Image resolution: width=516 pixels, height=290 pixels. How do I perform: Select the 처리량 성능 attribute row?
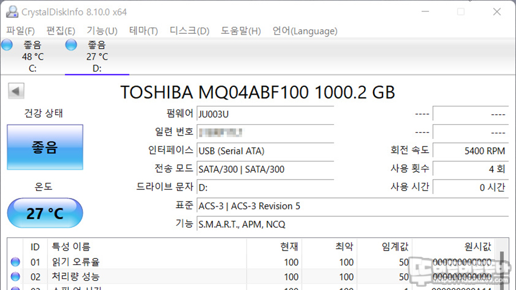252,277
